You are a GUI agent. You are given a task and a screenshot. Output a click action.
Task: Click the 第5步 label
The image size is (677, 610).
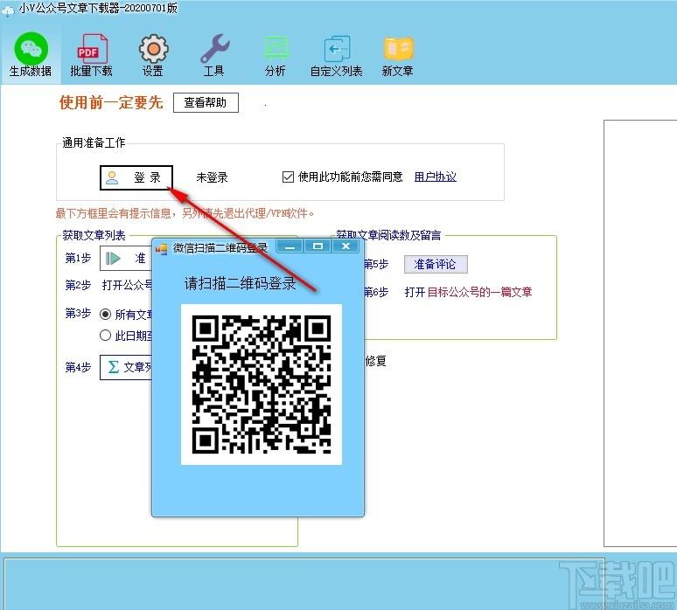[x=376, y=264]
